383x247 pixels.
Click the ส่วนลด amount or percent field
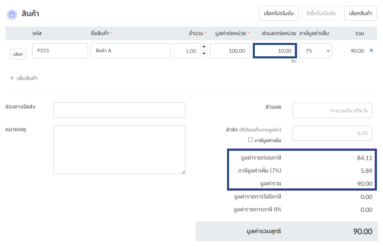coord(333,110)
